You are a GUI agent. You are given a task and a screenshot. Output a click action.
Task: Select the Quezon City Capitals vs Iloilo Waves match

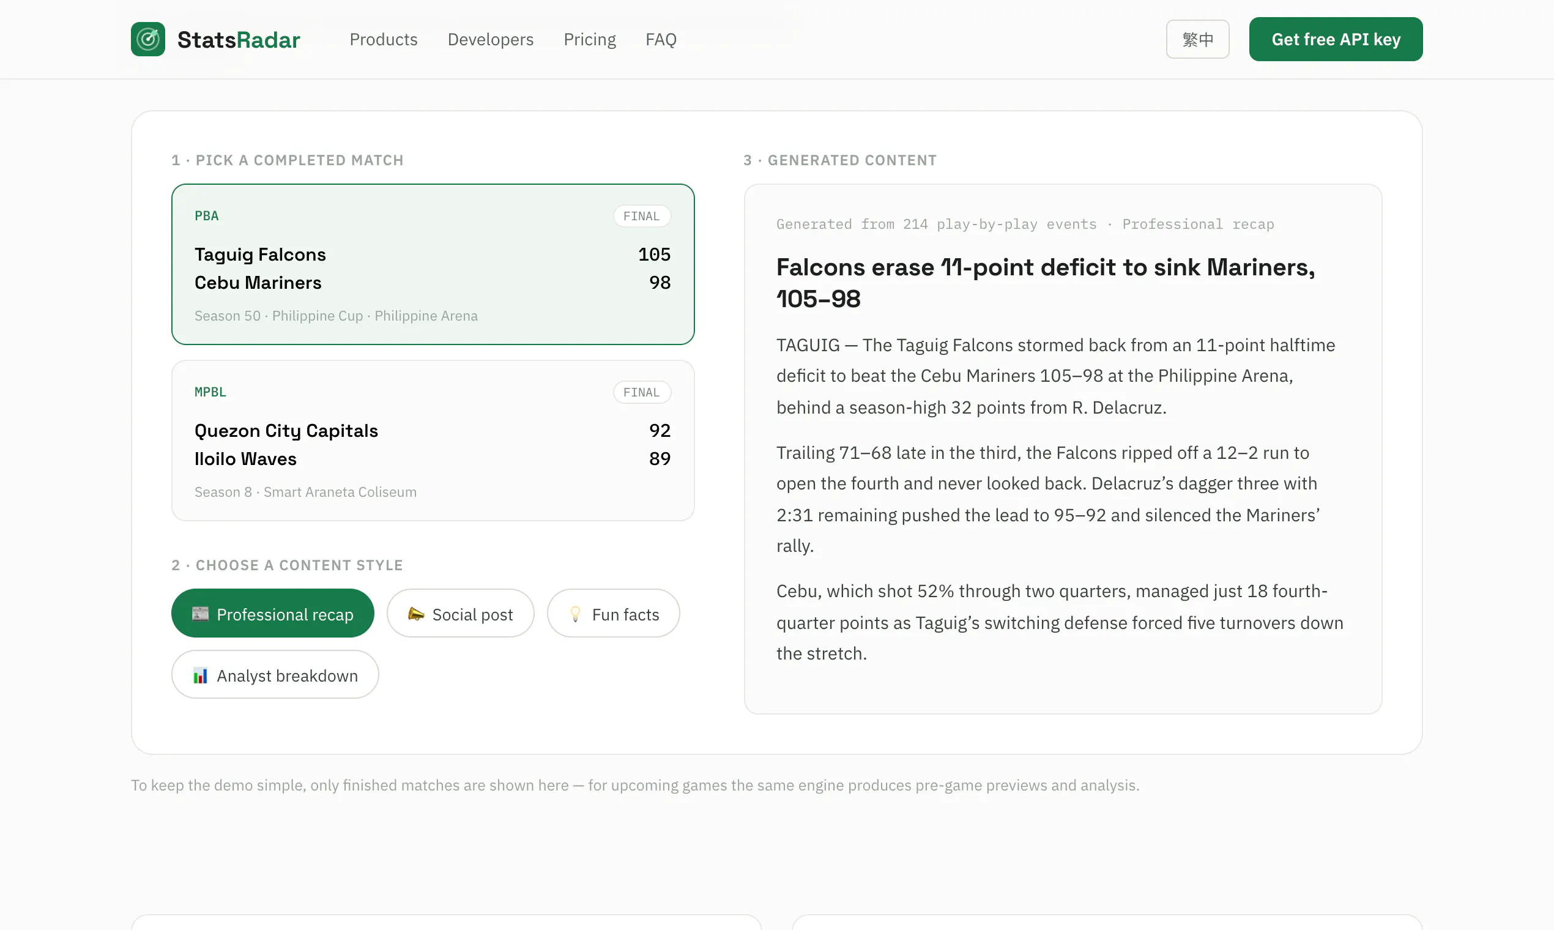(x=433, y=441)
